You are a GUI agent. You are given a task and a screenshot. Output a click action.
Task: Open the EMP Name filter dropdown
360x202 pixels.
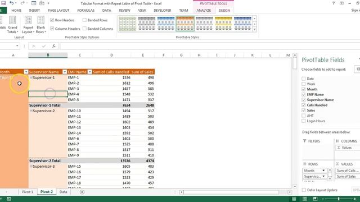point(90,72)
